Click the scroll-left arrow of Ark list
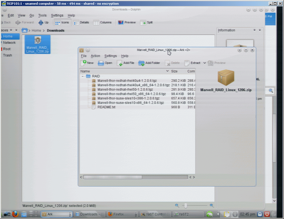284x219 pixels. click(81, 177)
